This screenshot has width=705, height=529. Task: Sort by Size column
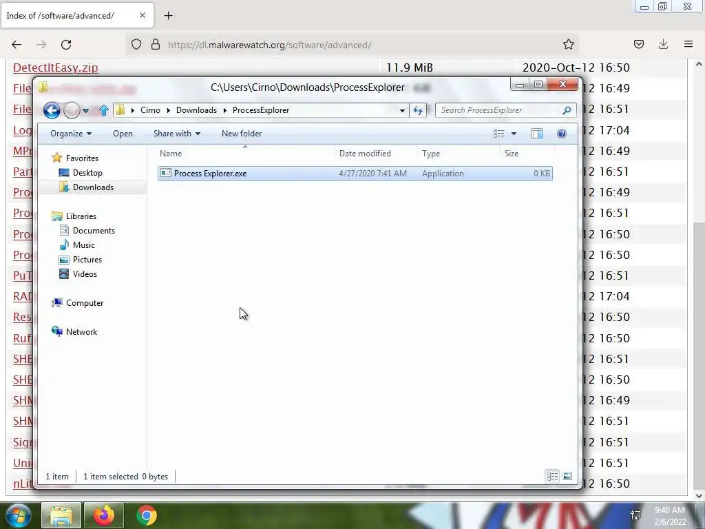tap(527, 154)
